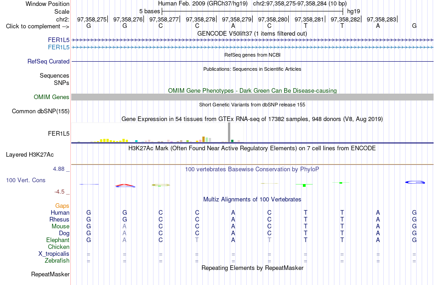434x285 pixels.
Task: Click the OMIM Genes track label
Action: pos(52,97)
